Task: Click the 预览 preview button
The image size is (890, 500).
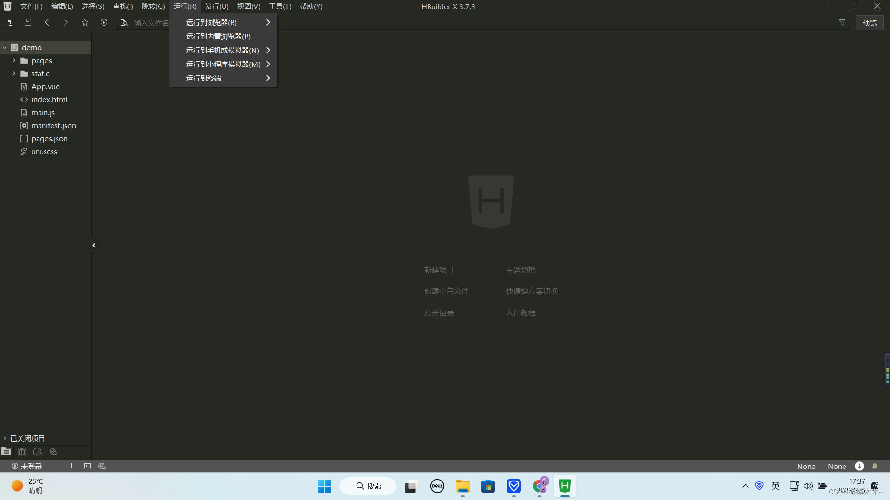Action: [869, 23]
